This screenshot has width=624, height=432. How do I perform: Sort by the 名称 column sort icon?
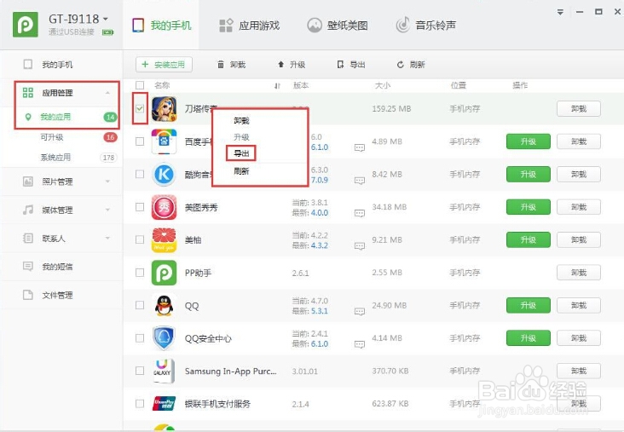277,85
